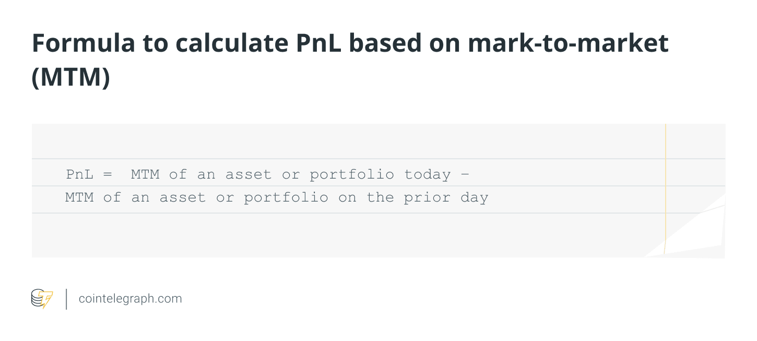
Task: Select "asset" in the second formula line
Action: point(183,198)
